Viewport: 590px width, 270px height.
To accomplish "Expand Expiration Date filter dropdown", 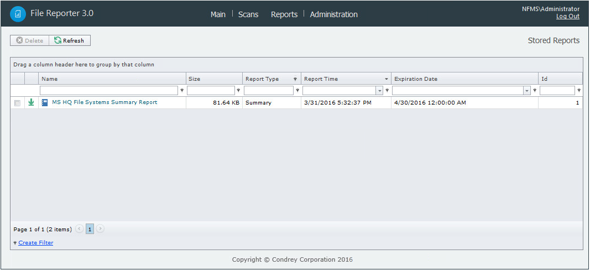I will (527, 90).
